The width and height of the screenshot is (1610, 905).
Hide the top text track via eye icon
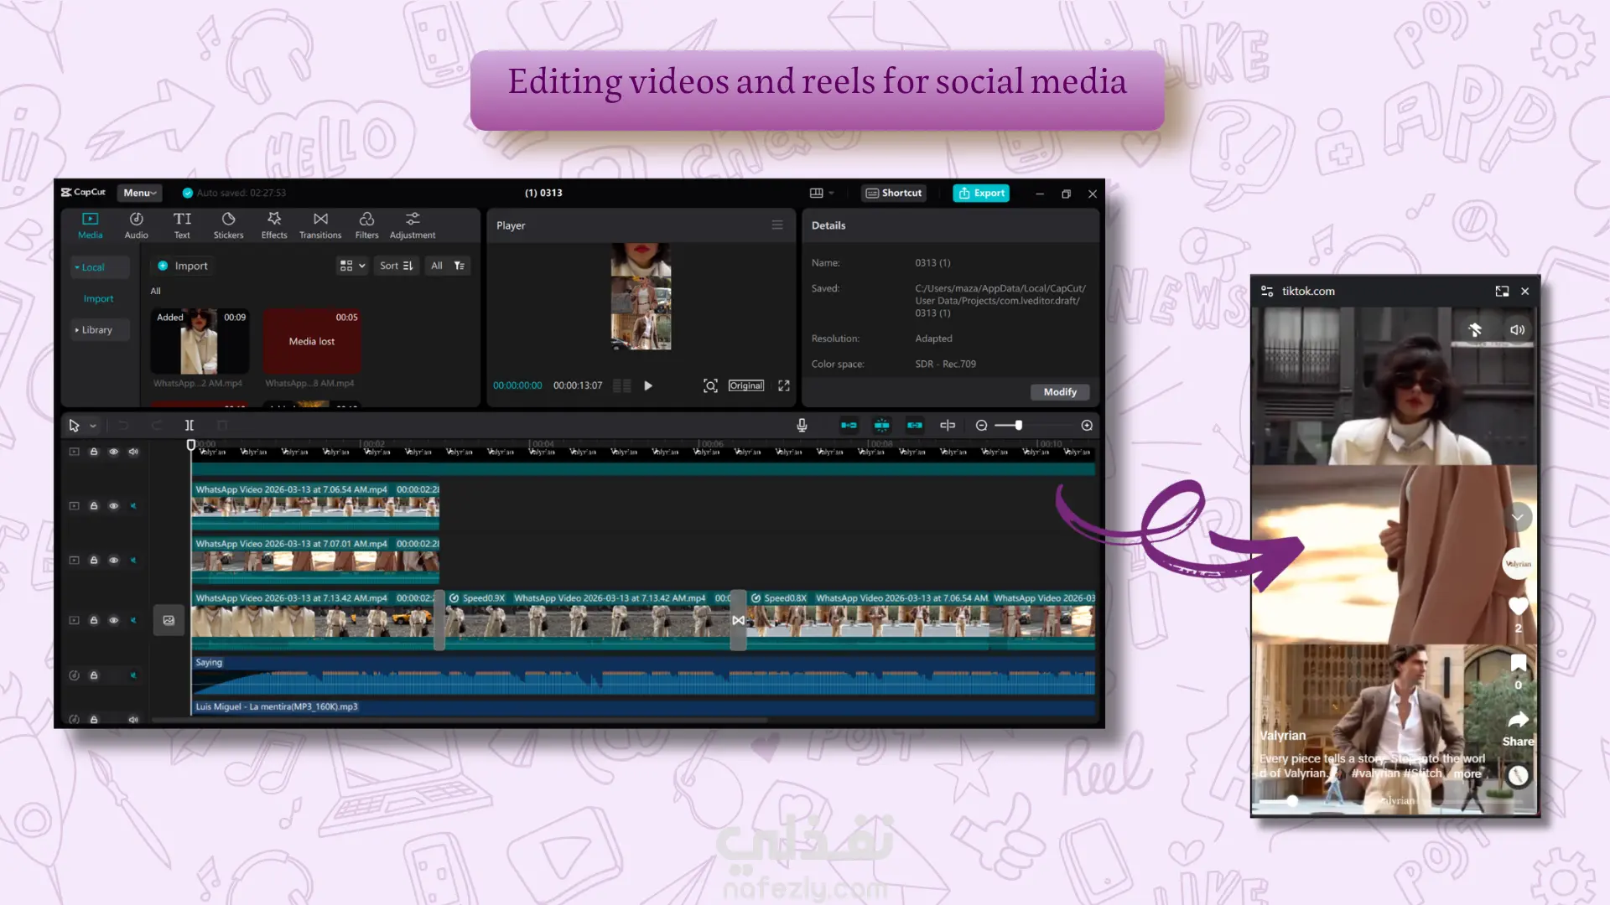(x=113, y=452)
